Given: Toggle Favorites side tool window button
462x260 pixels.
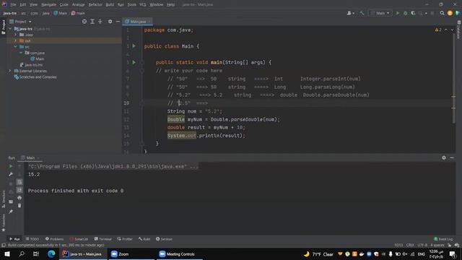Looking at the screenshot, I should pyautogui.click(x=4, y=222).
